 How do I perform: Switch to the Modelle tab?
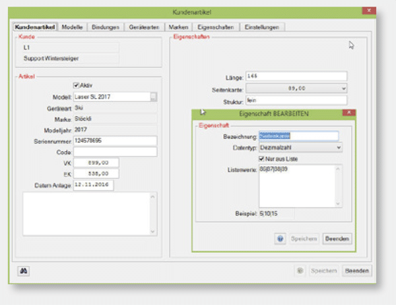(x=72, y=27)
